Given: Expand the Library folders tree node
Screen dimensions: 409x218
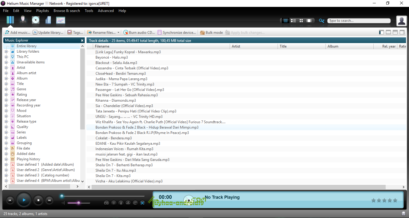Looking at the screenshot, I should (6, 51).
